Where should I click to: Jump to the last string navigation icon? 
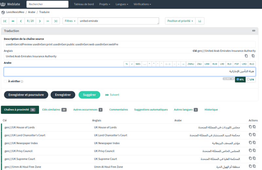pyautogui.click(x=56, y=21)
